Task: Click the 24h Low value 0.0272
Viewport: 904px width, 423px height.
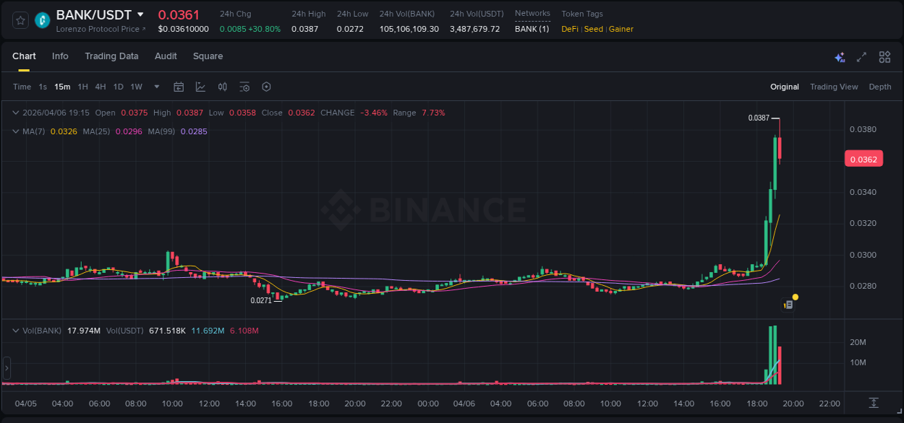Action: pyautogui.click(x=350, y=29)
